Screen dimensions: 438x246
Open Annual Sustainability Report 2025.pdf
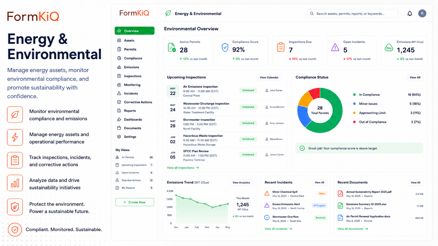369,192
